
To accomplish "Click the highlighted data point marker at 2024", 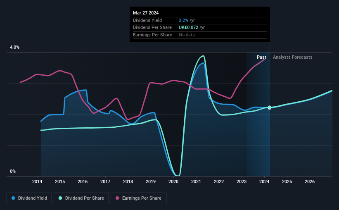I will tap(270, 107).
